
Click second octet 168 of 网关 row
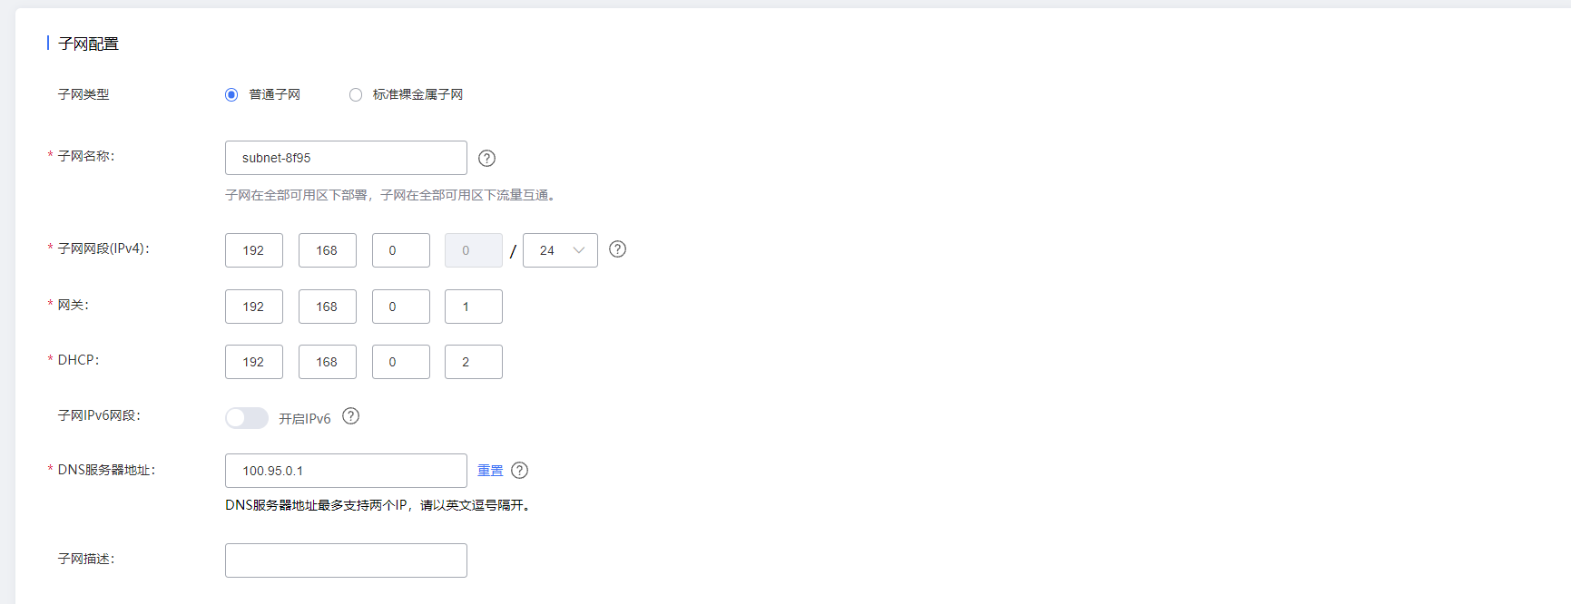point(328,307)
